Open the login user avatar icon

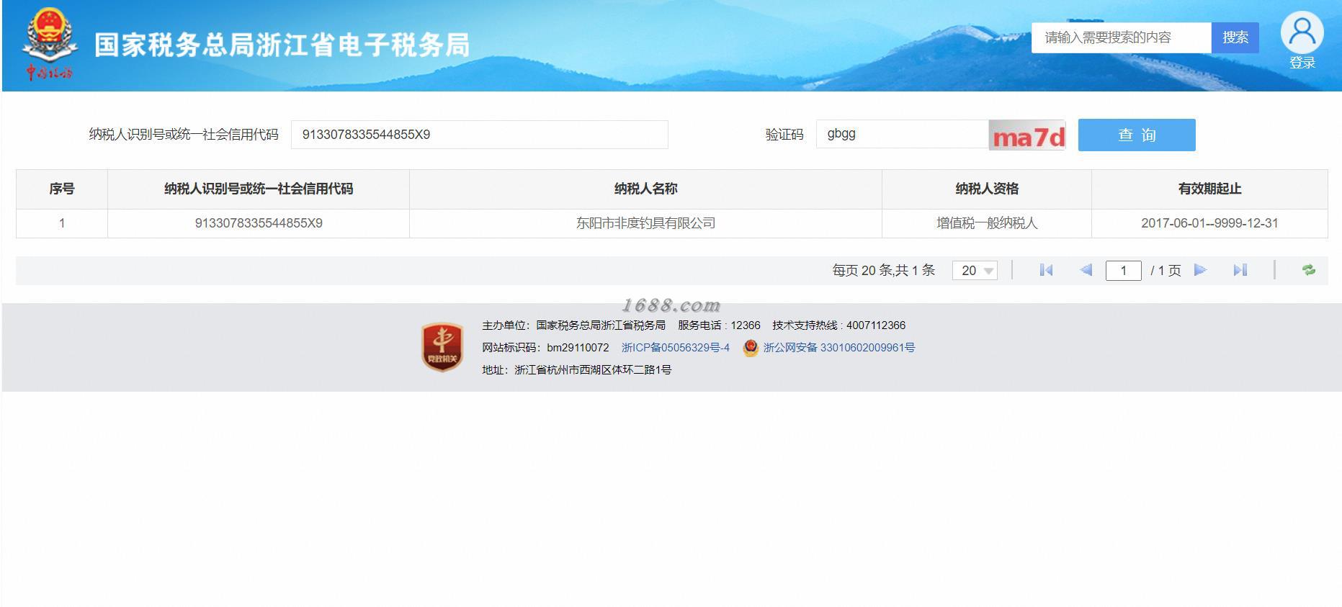[1302, 32]
